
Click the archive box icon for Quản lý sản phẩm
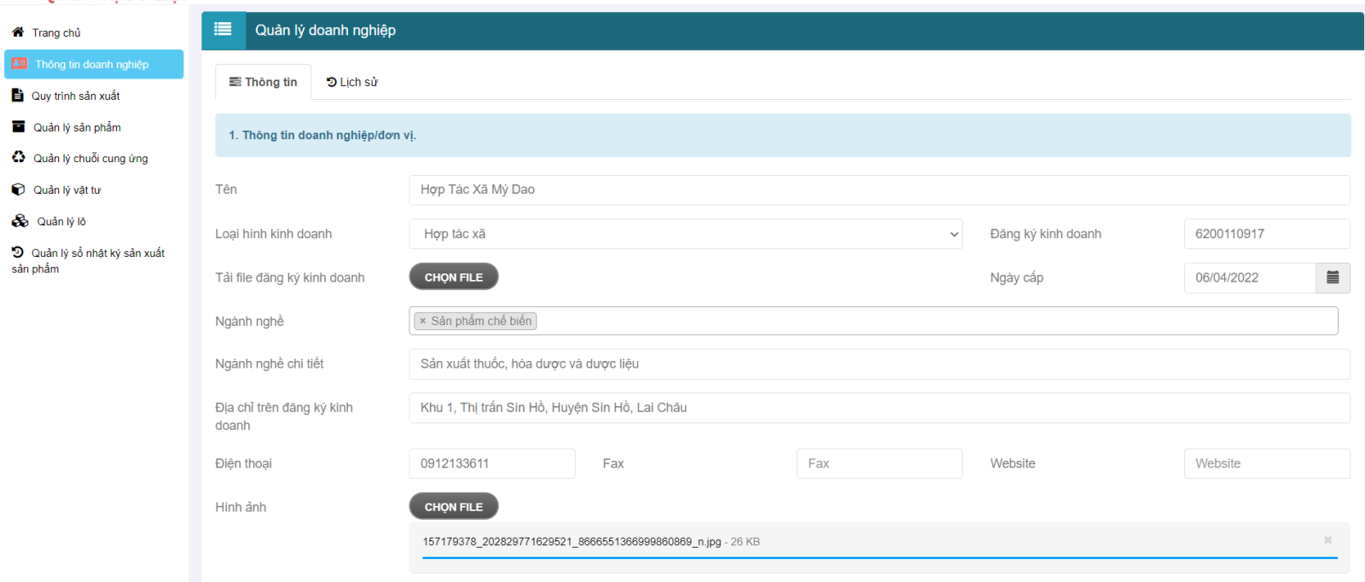[x=18, y=127]
